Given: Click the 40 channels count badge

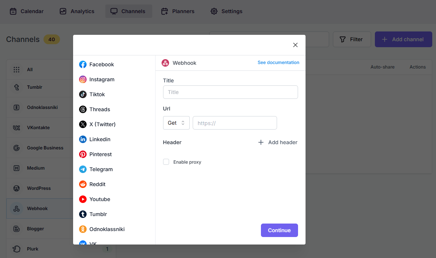Looking at the screenshot, I should [52, 39].
